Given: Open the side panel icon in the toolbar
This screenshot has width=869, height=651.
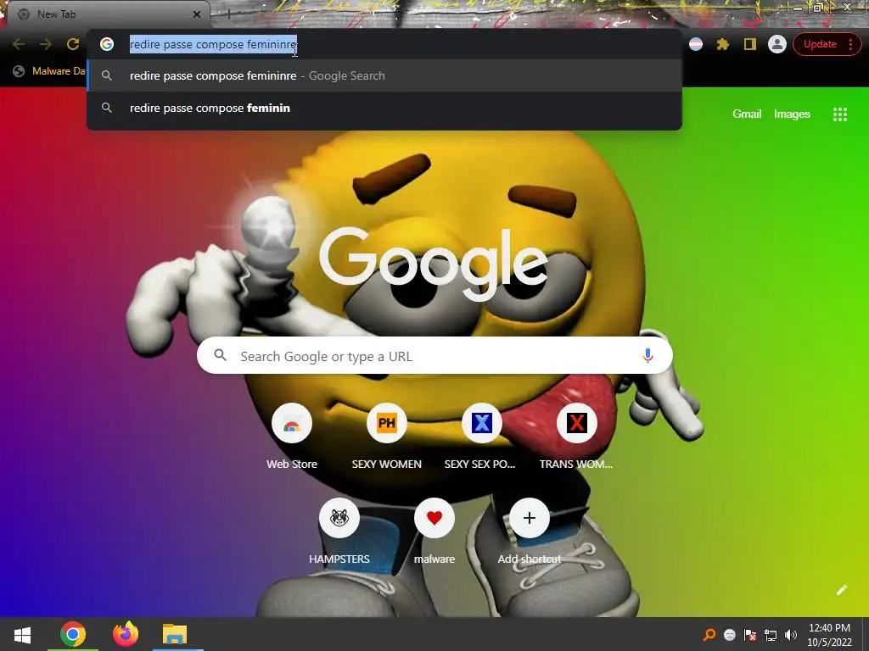Looking at the screenshot, I should [750, 44].
